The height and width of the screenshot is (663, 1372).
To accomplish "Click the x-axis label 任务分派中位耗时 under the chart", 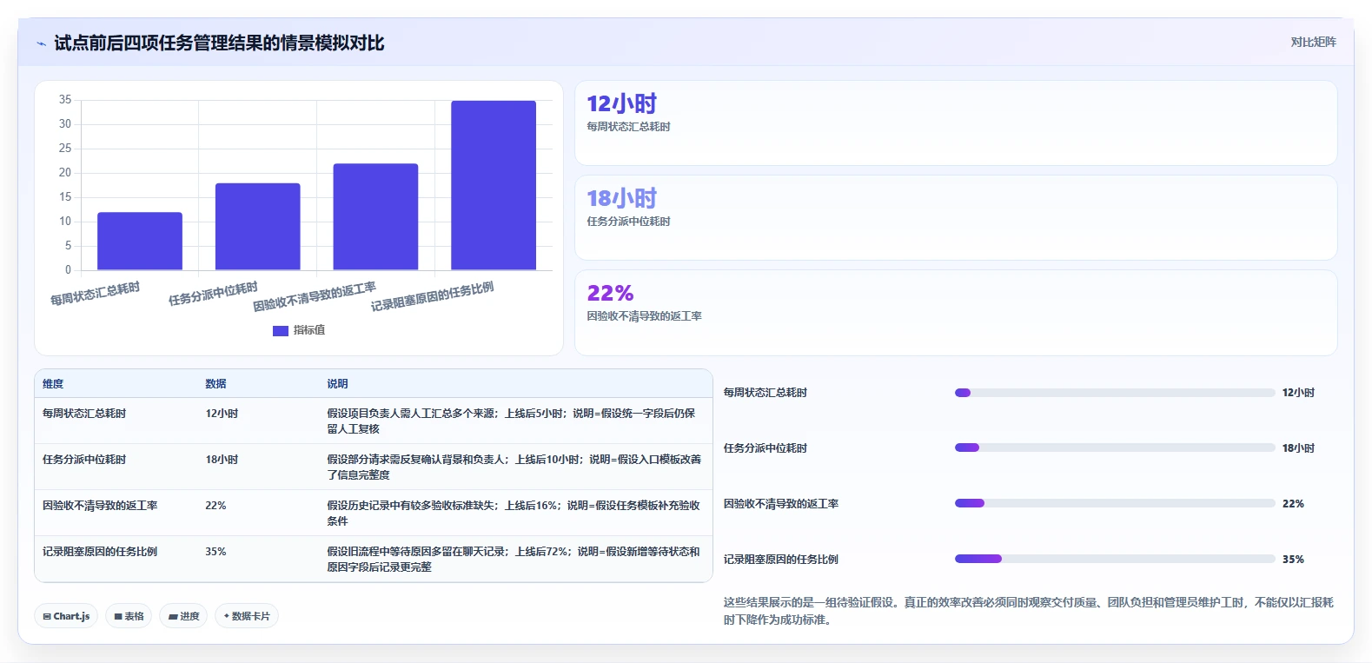I will [213, 294].
